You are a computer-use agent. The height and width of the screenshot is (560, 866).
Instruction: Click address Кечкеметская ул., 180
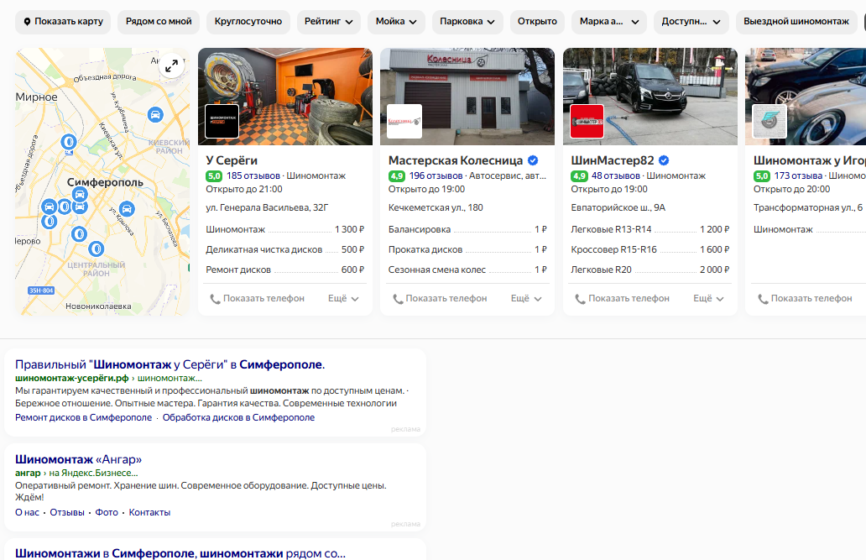[x=436, y=208]
